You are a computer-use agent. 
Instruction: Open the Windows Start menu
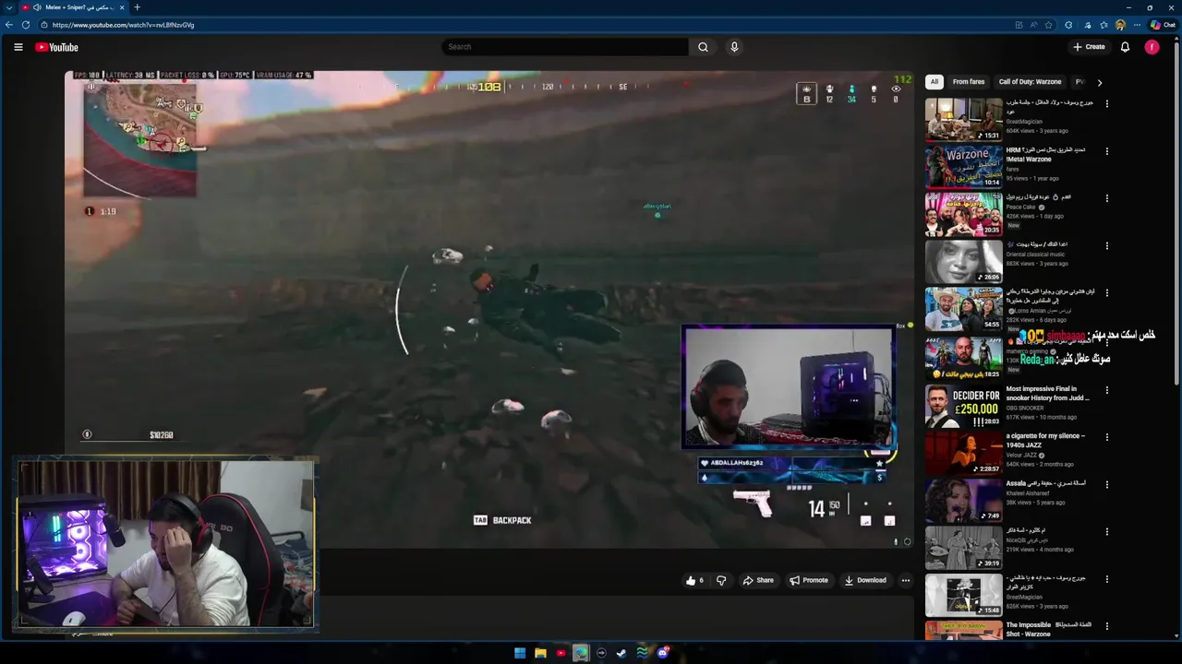click(520, 653)
